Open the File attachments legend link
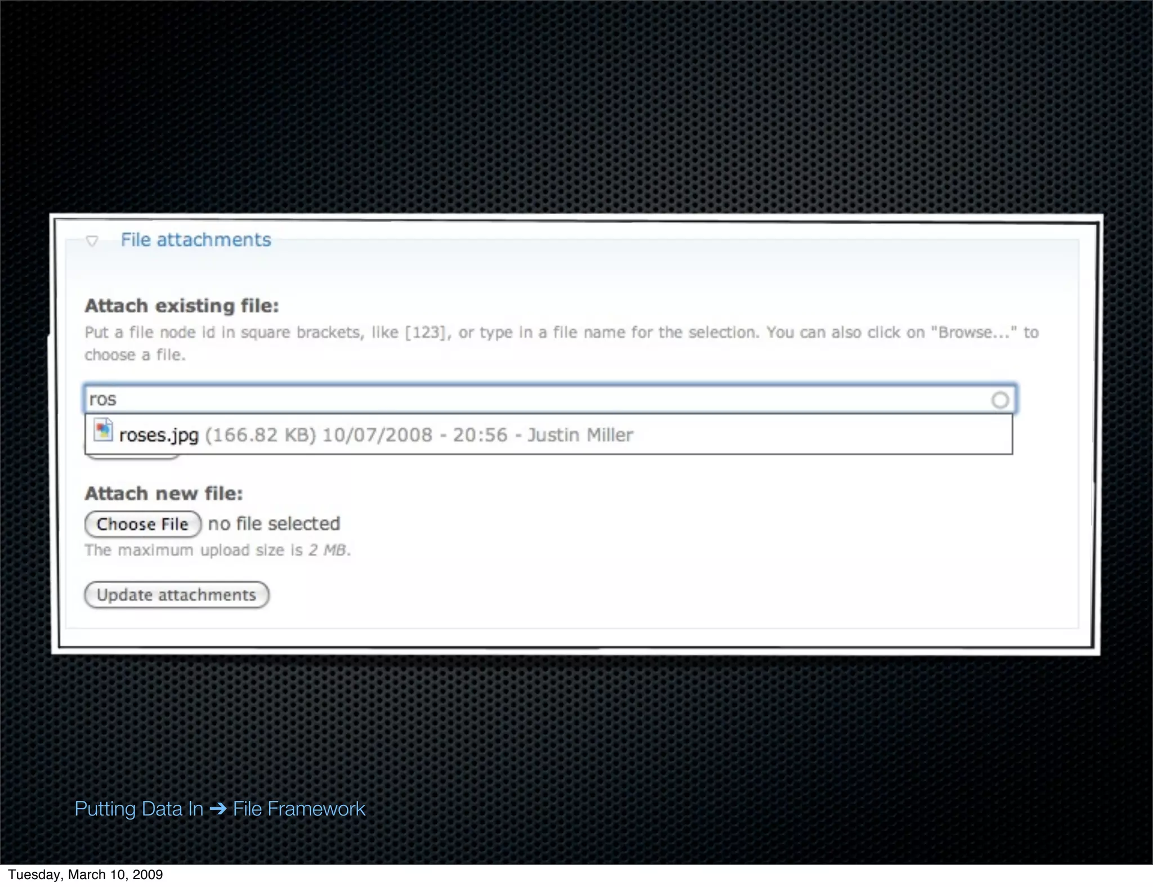Screen dimensions: 1153x887 click(196, 240)
